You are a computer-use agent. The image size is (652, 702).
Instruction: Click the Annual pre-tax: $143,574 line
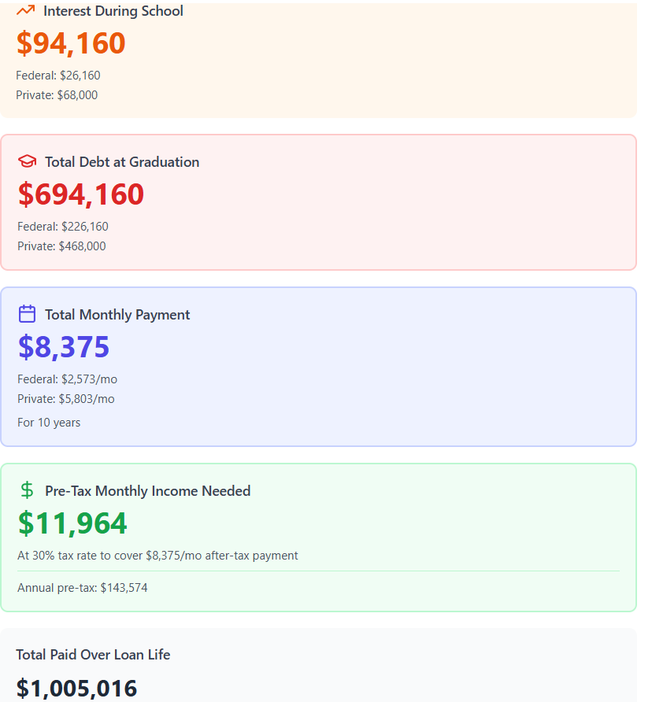83,588
